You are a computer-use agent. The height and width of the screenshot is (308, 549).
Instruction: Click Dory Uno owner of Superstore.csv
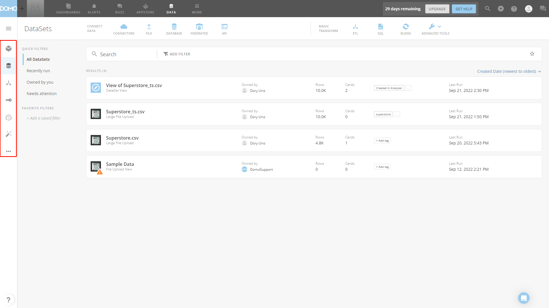click(258, 143)
